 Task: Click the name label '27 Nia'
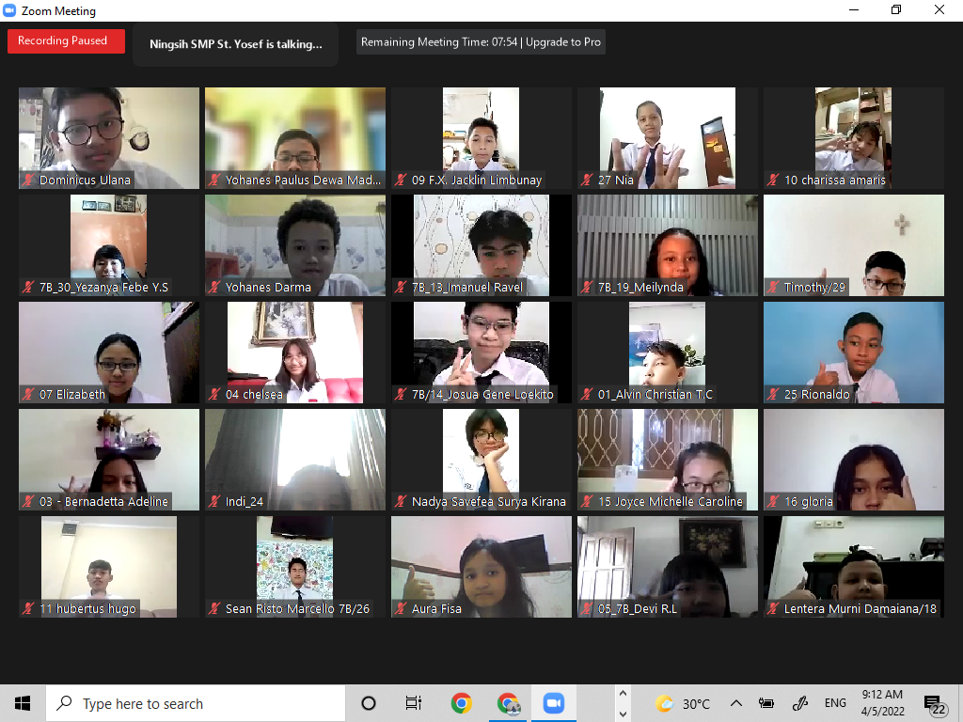616,180
